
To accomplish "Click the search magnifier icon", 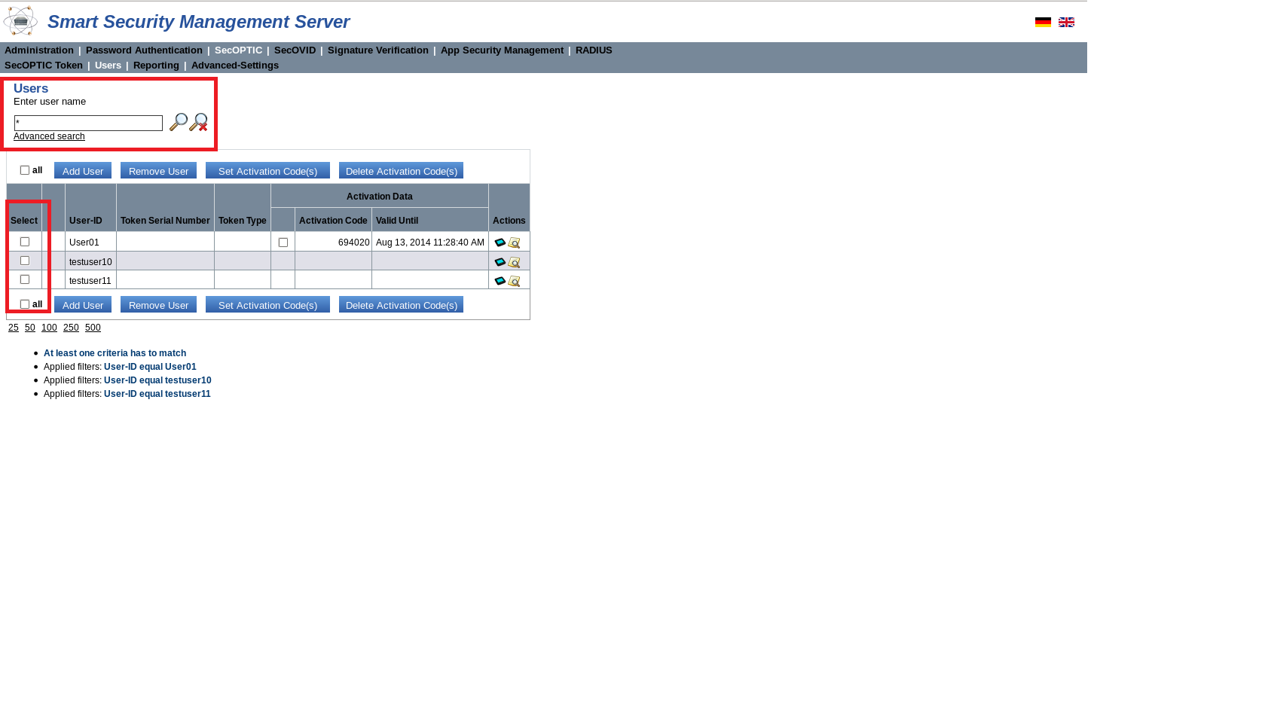I will tap(179, 122).
